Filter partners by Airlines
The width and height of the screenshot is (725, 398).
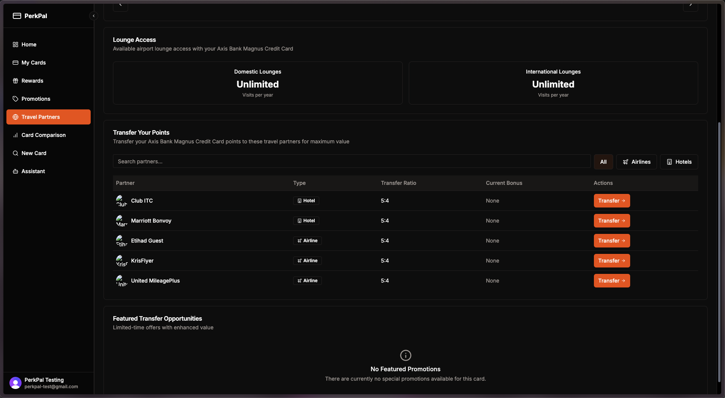click(637, 162)
